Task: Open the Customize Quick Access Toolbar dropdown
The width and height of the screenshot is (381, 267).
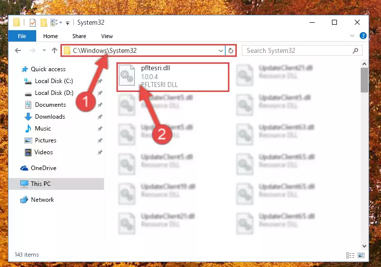Action: [67, 23]
